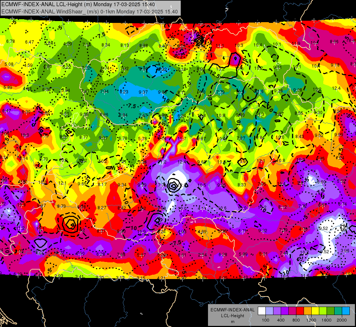Click the light lavender legend swatch
The height and width of the screenshot is (327, 356).
tap(269, 311)
